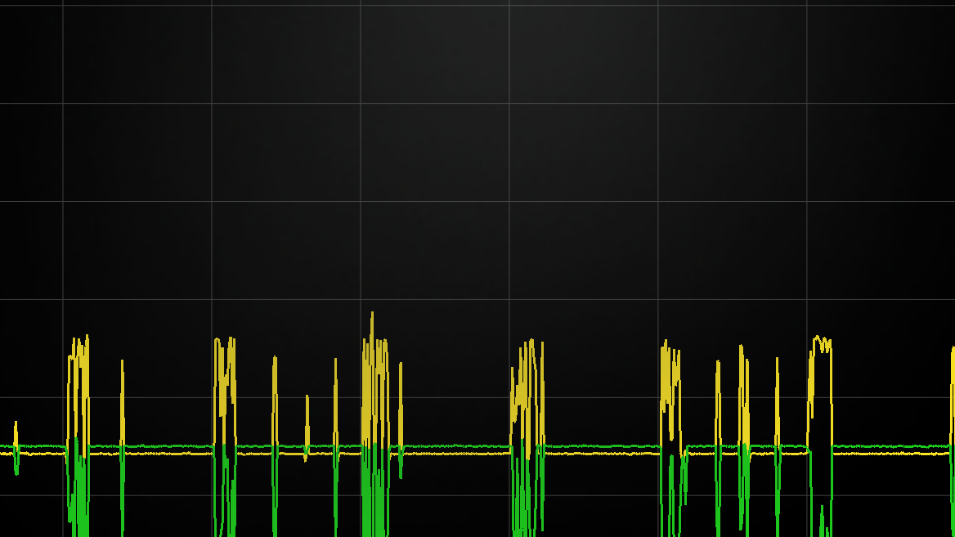Viewport: 955px width, 537px height.
Task: Click small green spike under the flat-topped pulse
Action: (x=822, y=519)
